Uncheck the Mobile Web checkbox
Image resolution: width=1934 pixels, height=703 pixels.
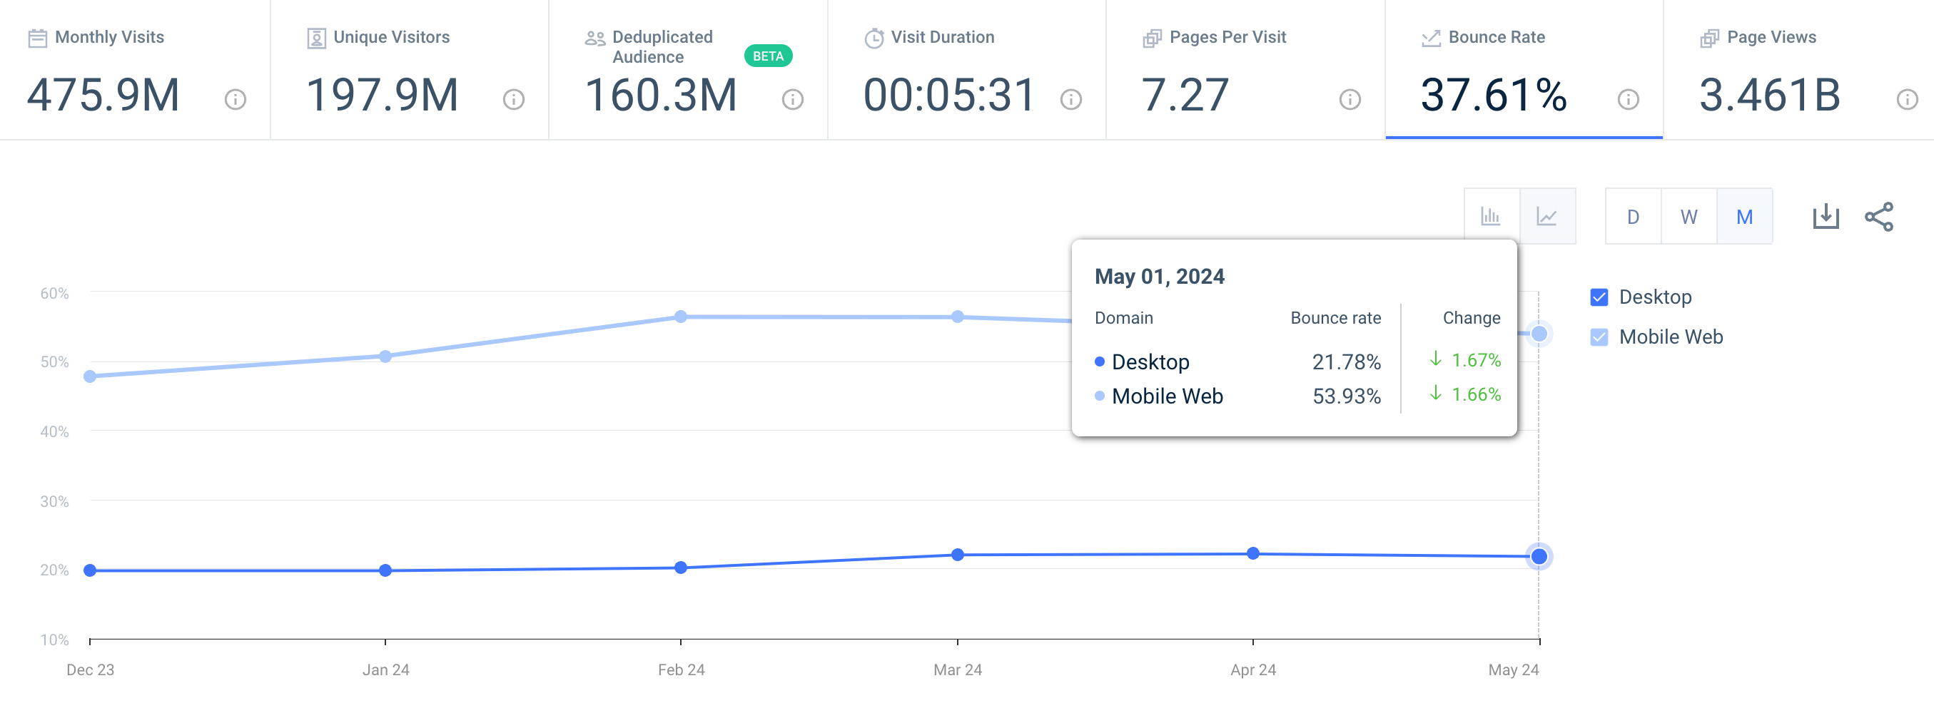click(x=1599, y=337)
